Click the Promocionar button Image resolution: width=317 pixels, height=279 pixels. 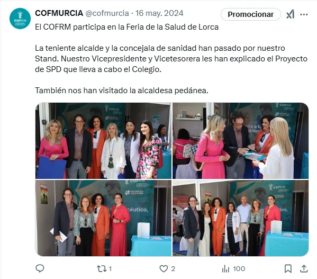(x=251, y=14)
